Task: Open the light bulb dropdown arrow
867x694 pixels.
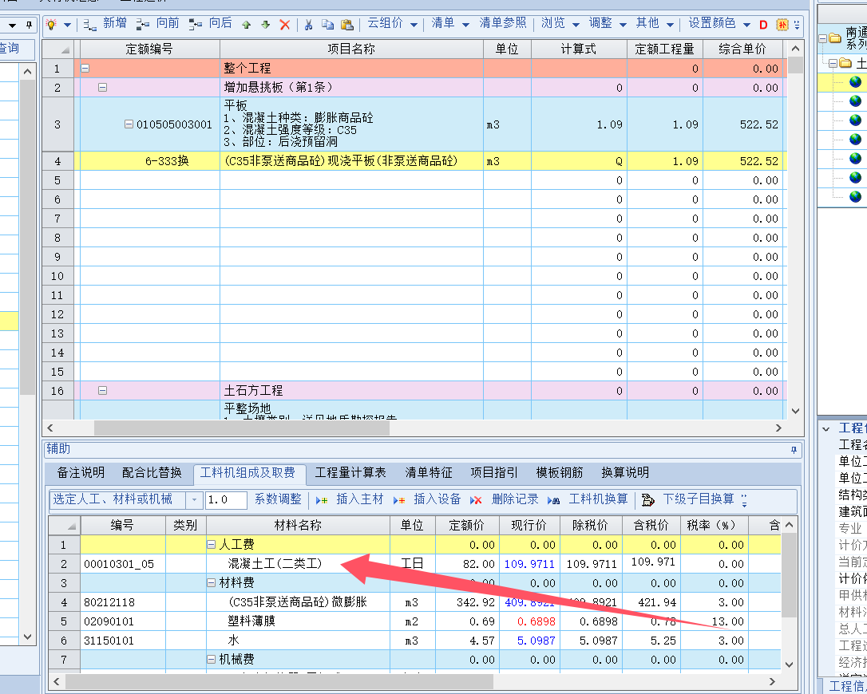Action: pos(67,24)
